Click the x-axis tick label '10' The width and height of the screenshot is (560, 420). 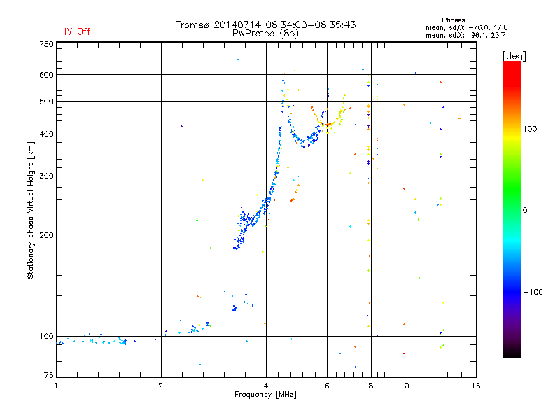click(x=405, y=386)
